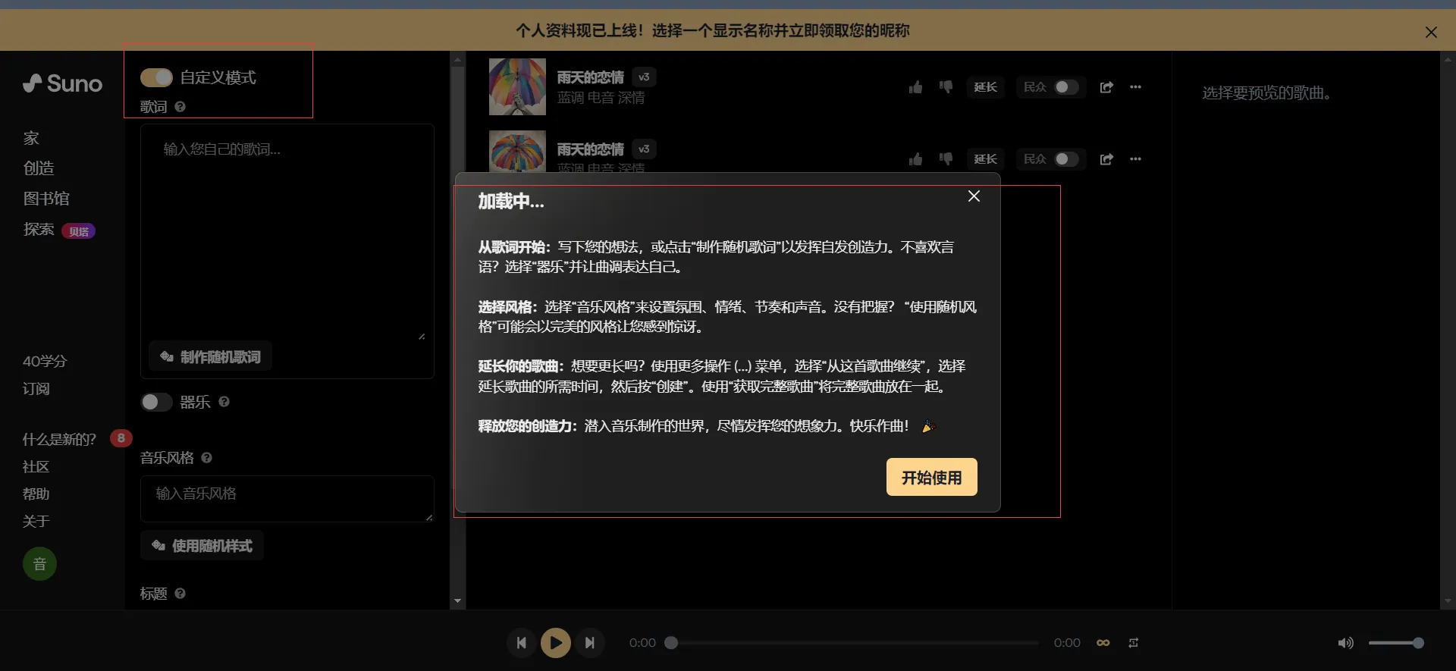Toggle 民众 public switch on first song
This screenshot has width=1456, height=671.
[1066, 87]
